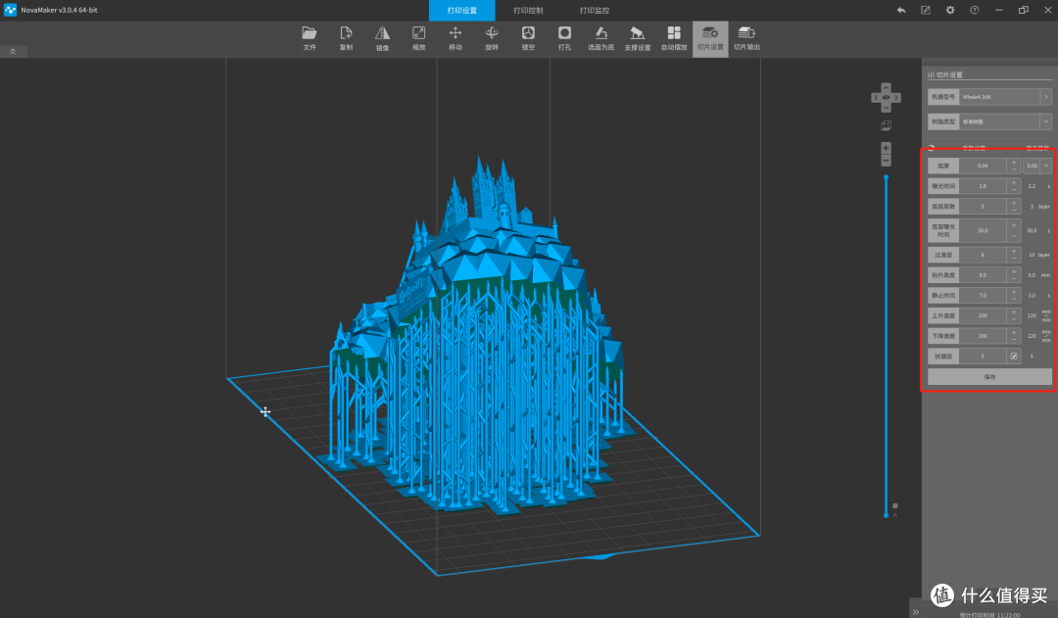
Task: Click the 层厚 value field 0.04
Action: [x=983, y=166]
